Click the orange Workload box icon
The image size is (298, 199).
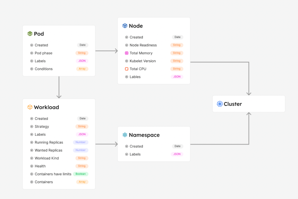[x=30, y=107]
